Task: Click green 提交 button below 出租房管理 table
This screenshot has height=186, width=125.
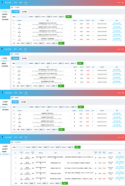Action: tap(61, 86)
